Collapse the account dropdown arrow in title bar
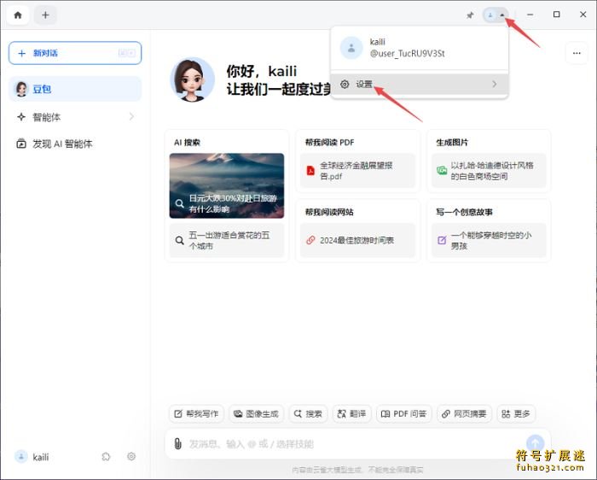The width and height of the screenshot is (597, 480). (502, 15)
